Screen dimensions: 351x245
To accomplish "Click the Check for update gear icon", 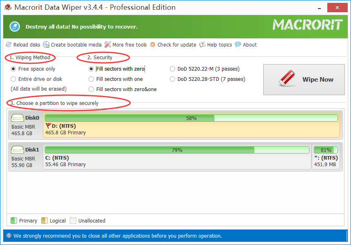I will click(x=153, y=45).
